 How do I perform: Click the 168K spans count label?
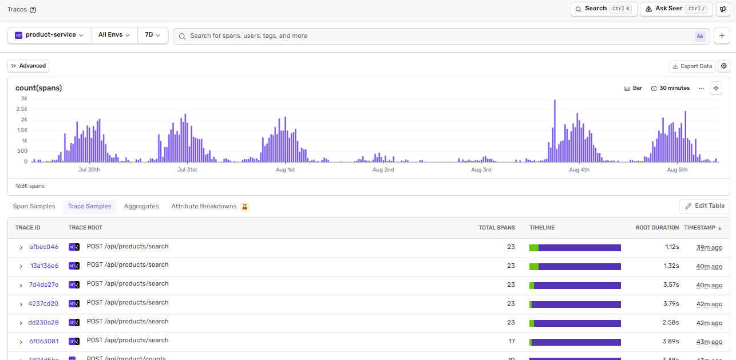click(x=30, y=186)
